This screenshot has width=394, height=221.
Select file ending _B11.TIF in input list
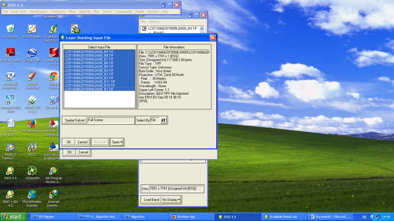(99, 82)
